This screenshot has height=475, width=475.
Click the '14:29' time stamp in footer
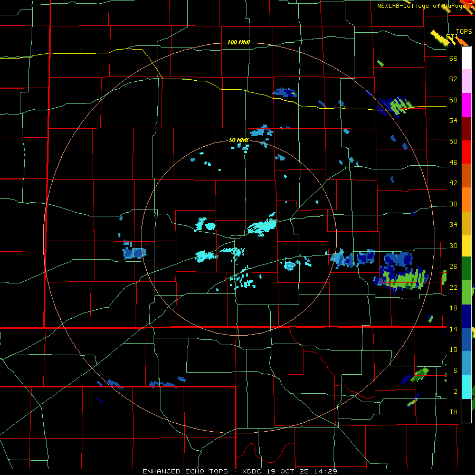pos(327,471)
